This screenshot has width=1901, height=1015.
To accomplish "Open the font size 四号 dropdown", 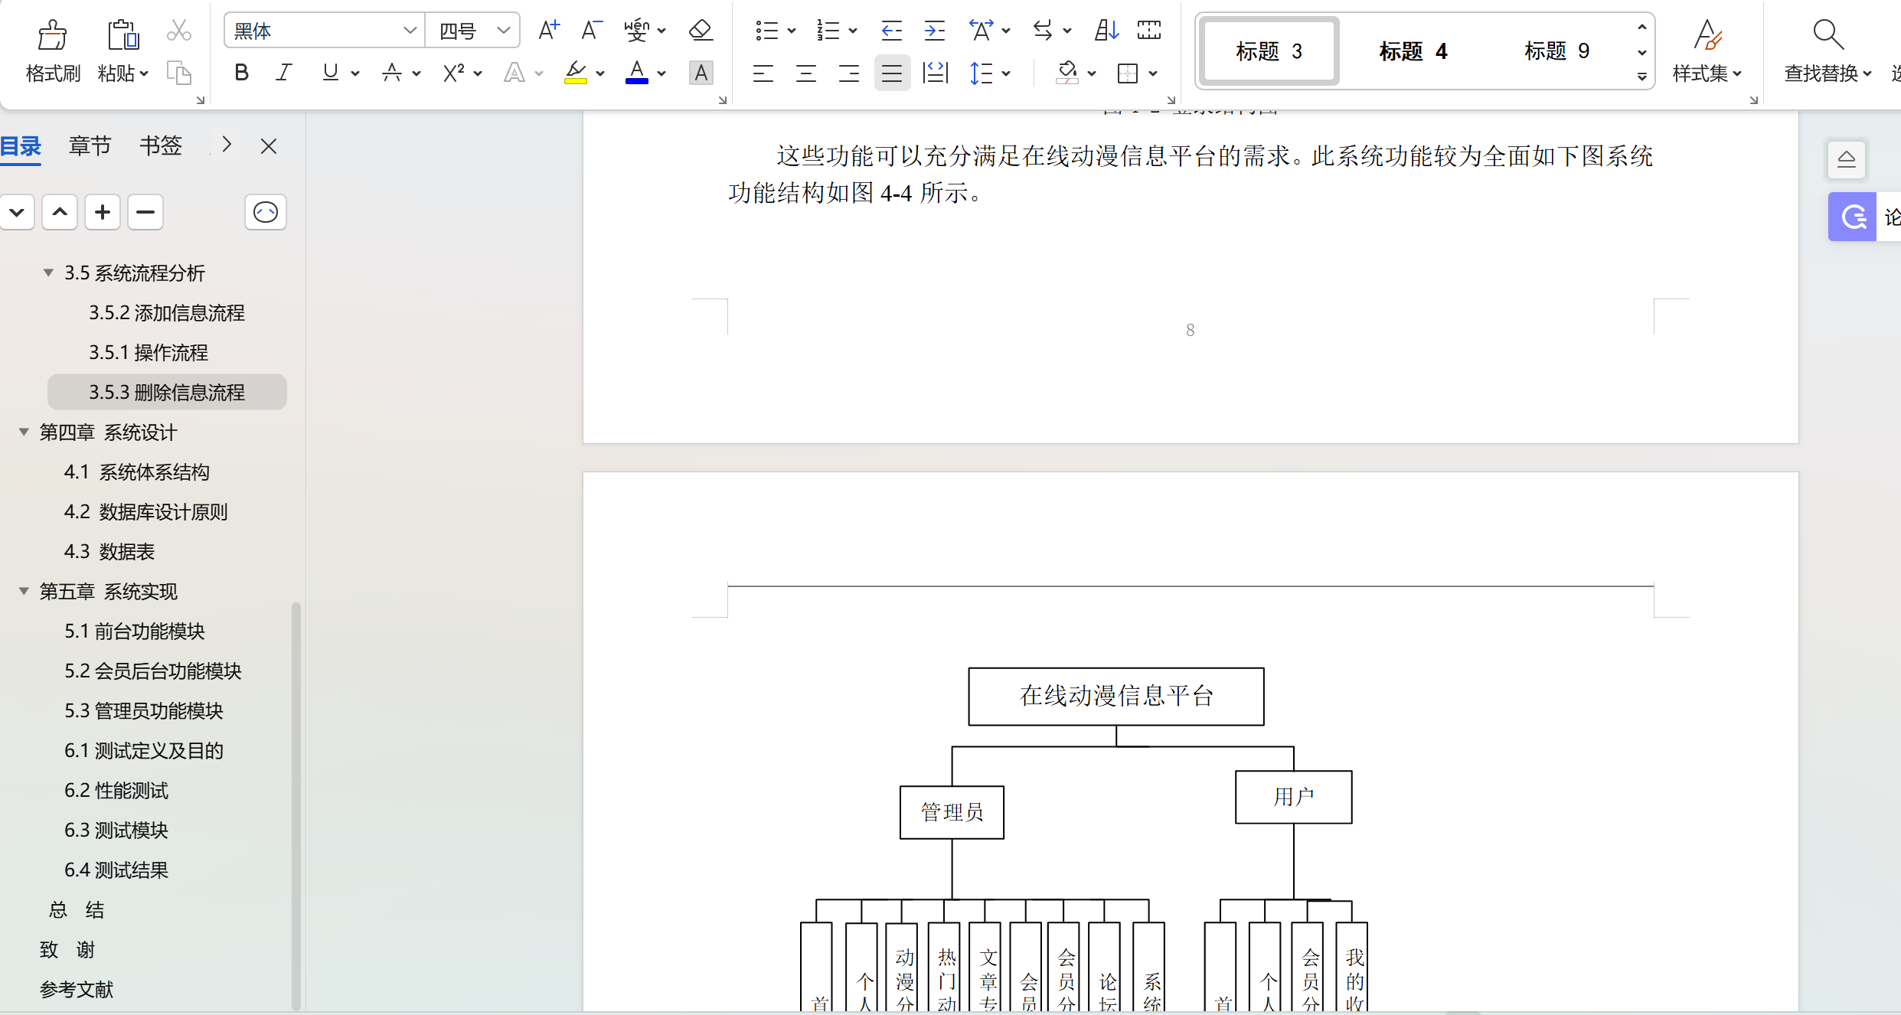I will (503, 31).
